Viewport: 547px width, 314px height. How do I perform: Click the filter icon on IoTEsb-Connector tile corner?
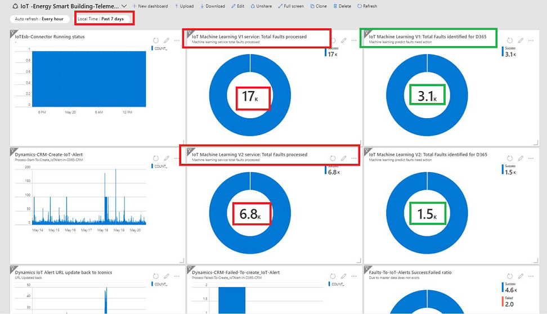click(x=13, y=34)
